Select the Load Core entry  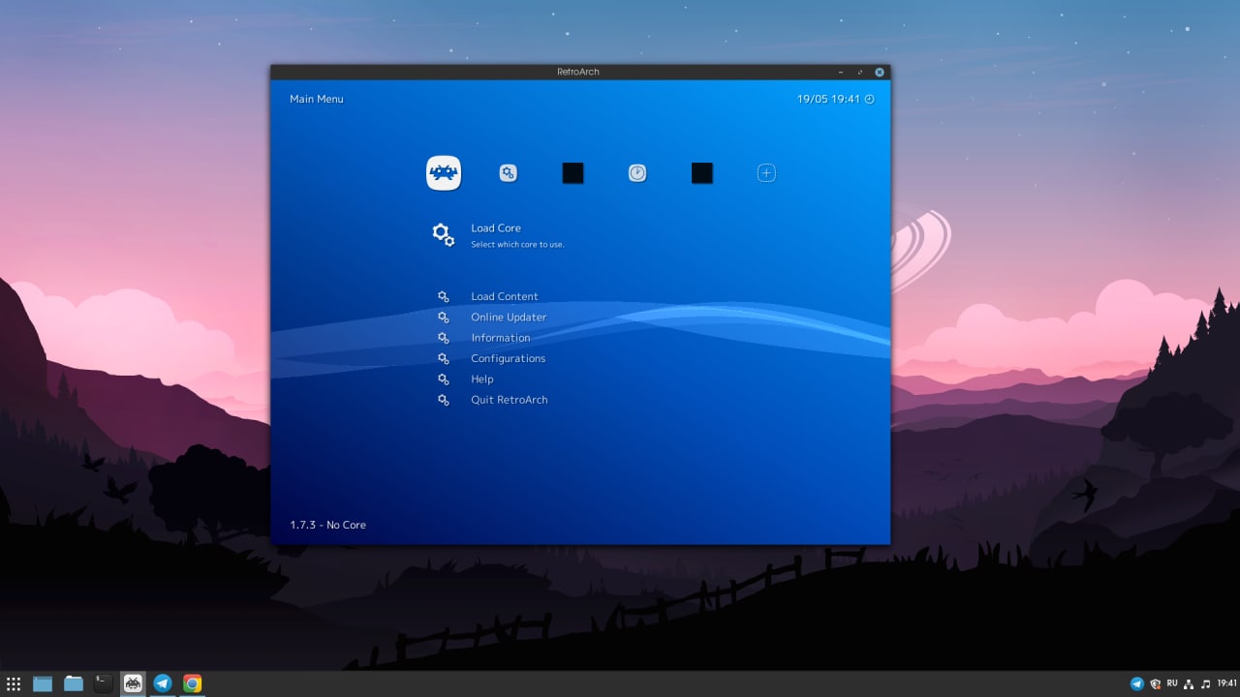tap(496, 228)
